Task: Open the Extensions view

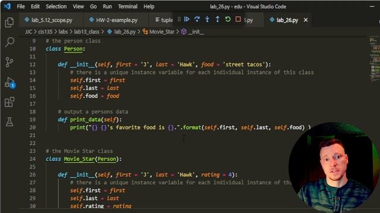Action: pyautogui.click(x=9, y=102)
